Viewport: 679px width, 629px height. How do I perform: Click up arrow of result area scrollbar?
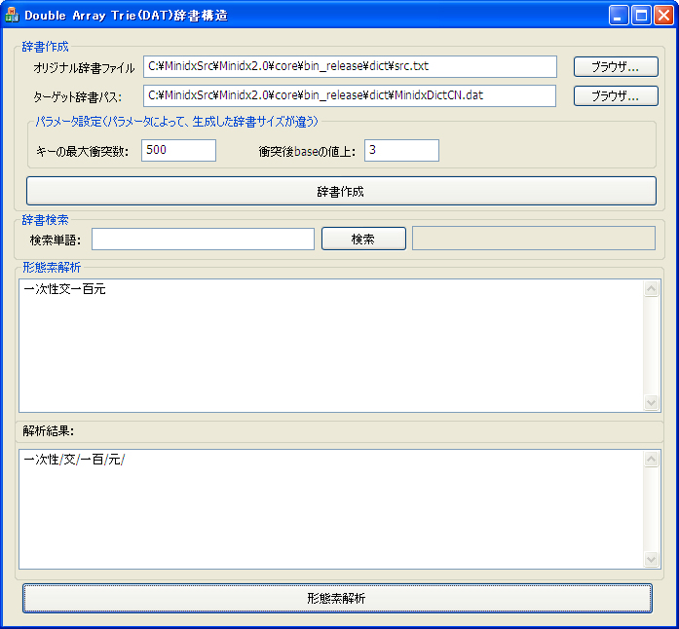point(651,459)
